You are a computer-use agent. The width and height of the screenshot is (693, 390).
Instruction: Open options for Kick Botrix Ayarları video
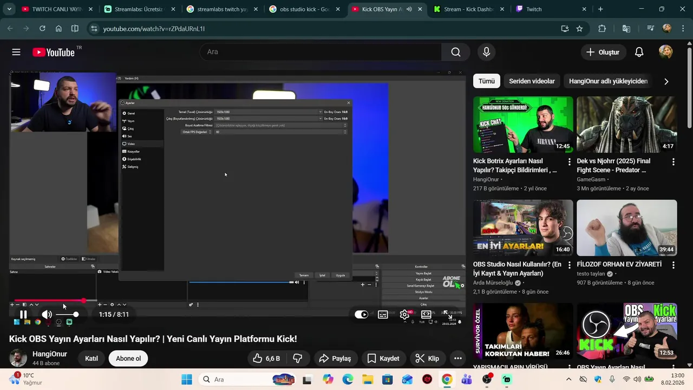point(569,162)
